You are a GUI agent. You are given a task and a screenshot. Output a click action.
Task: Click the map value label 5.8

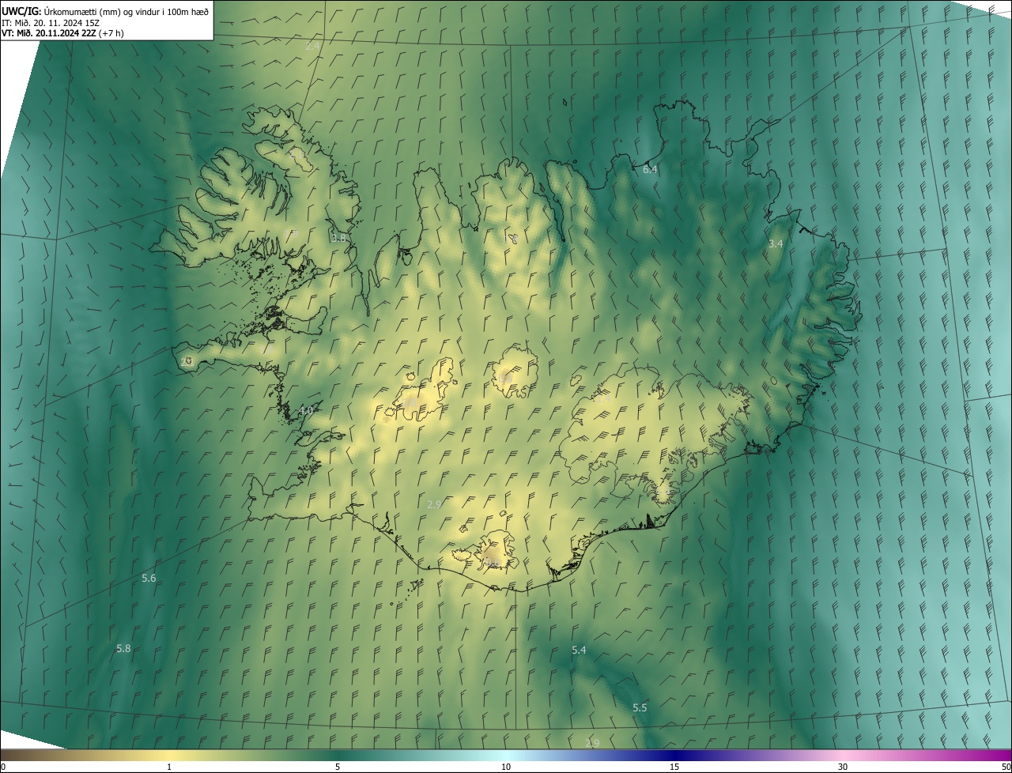pos(123,648)
